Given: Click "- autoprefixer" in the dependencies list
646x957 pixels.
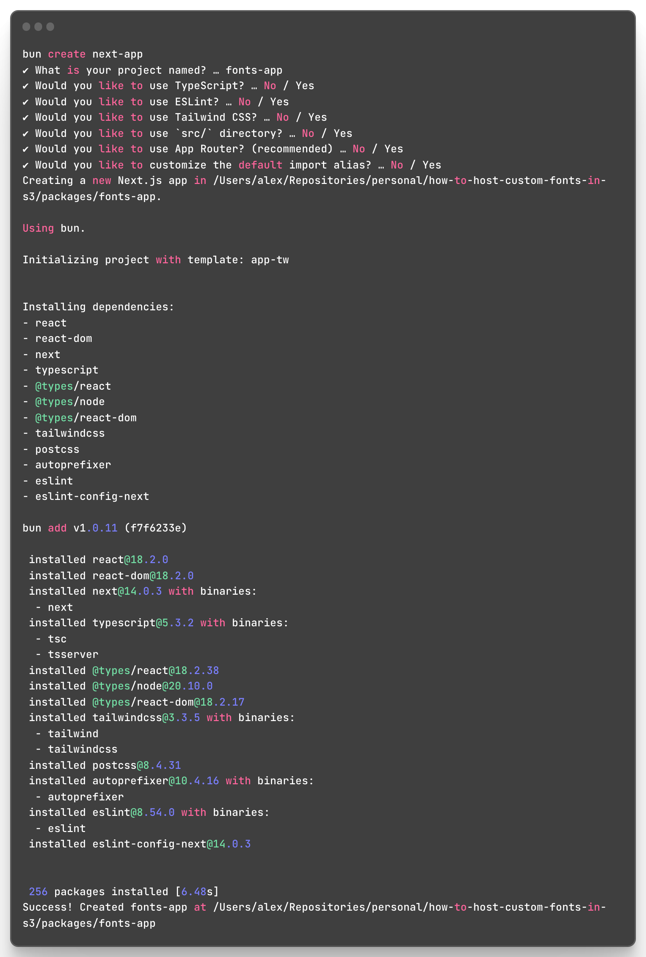Looking at the screenshot, I should point(67,465).
